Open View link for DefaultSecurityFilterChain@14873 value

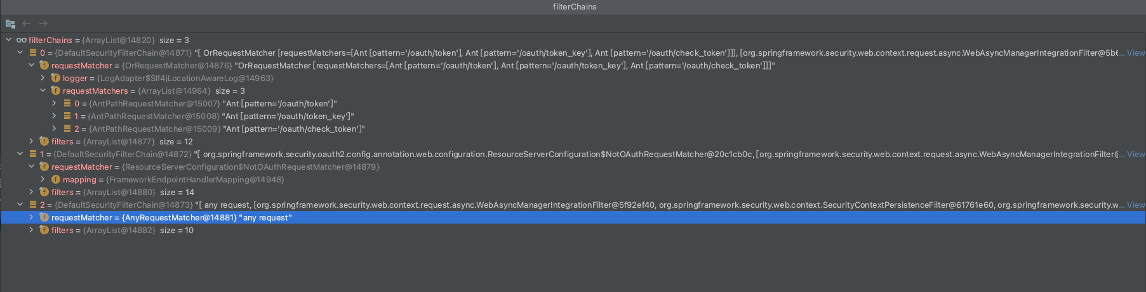click(x=1135, y=205)
